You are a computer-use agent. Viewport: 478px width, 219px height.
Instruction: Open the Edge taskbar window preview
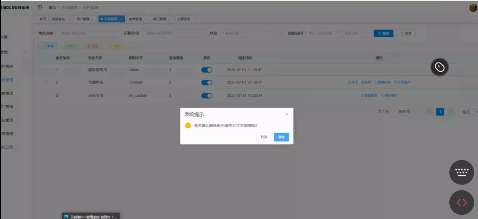pyautogui.click(x=91, y=216)
